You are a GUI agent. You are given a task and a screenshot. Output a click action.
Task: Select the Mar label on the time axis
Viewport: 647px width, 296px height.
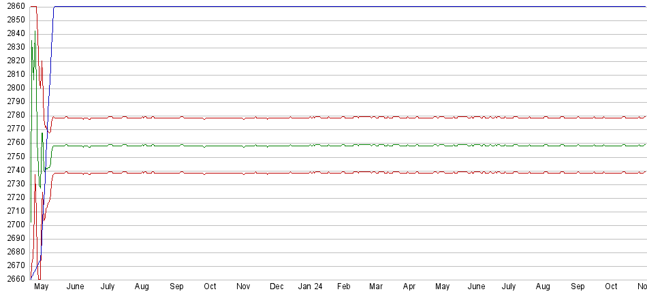376,287
